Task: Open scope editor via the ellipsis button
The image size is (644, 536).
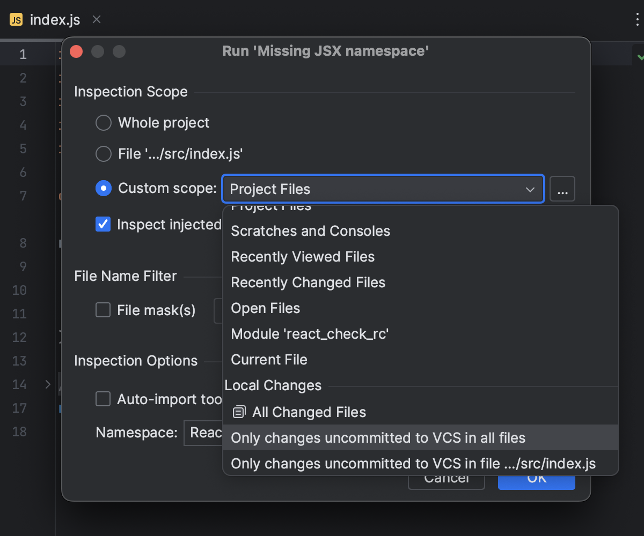Action: coord(562,189)
